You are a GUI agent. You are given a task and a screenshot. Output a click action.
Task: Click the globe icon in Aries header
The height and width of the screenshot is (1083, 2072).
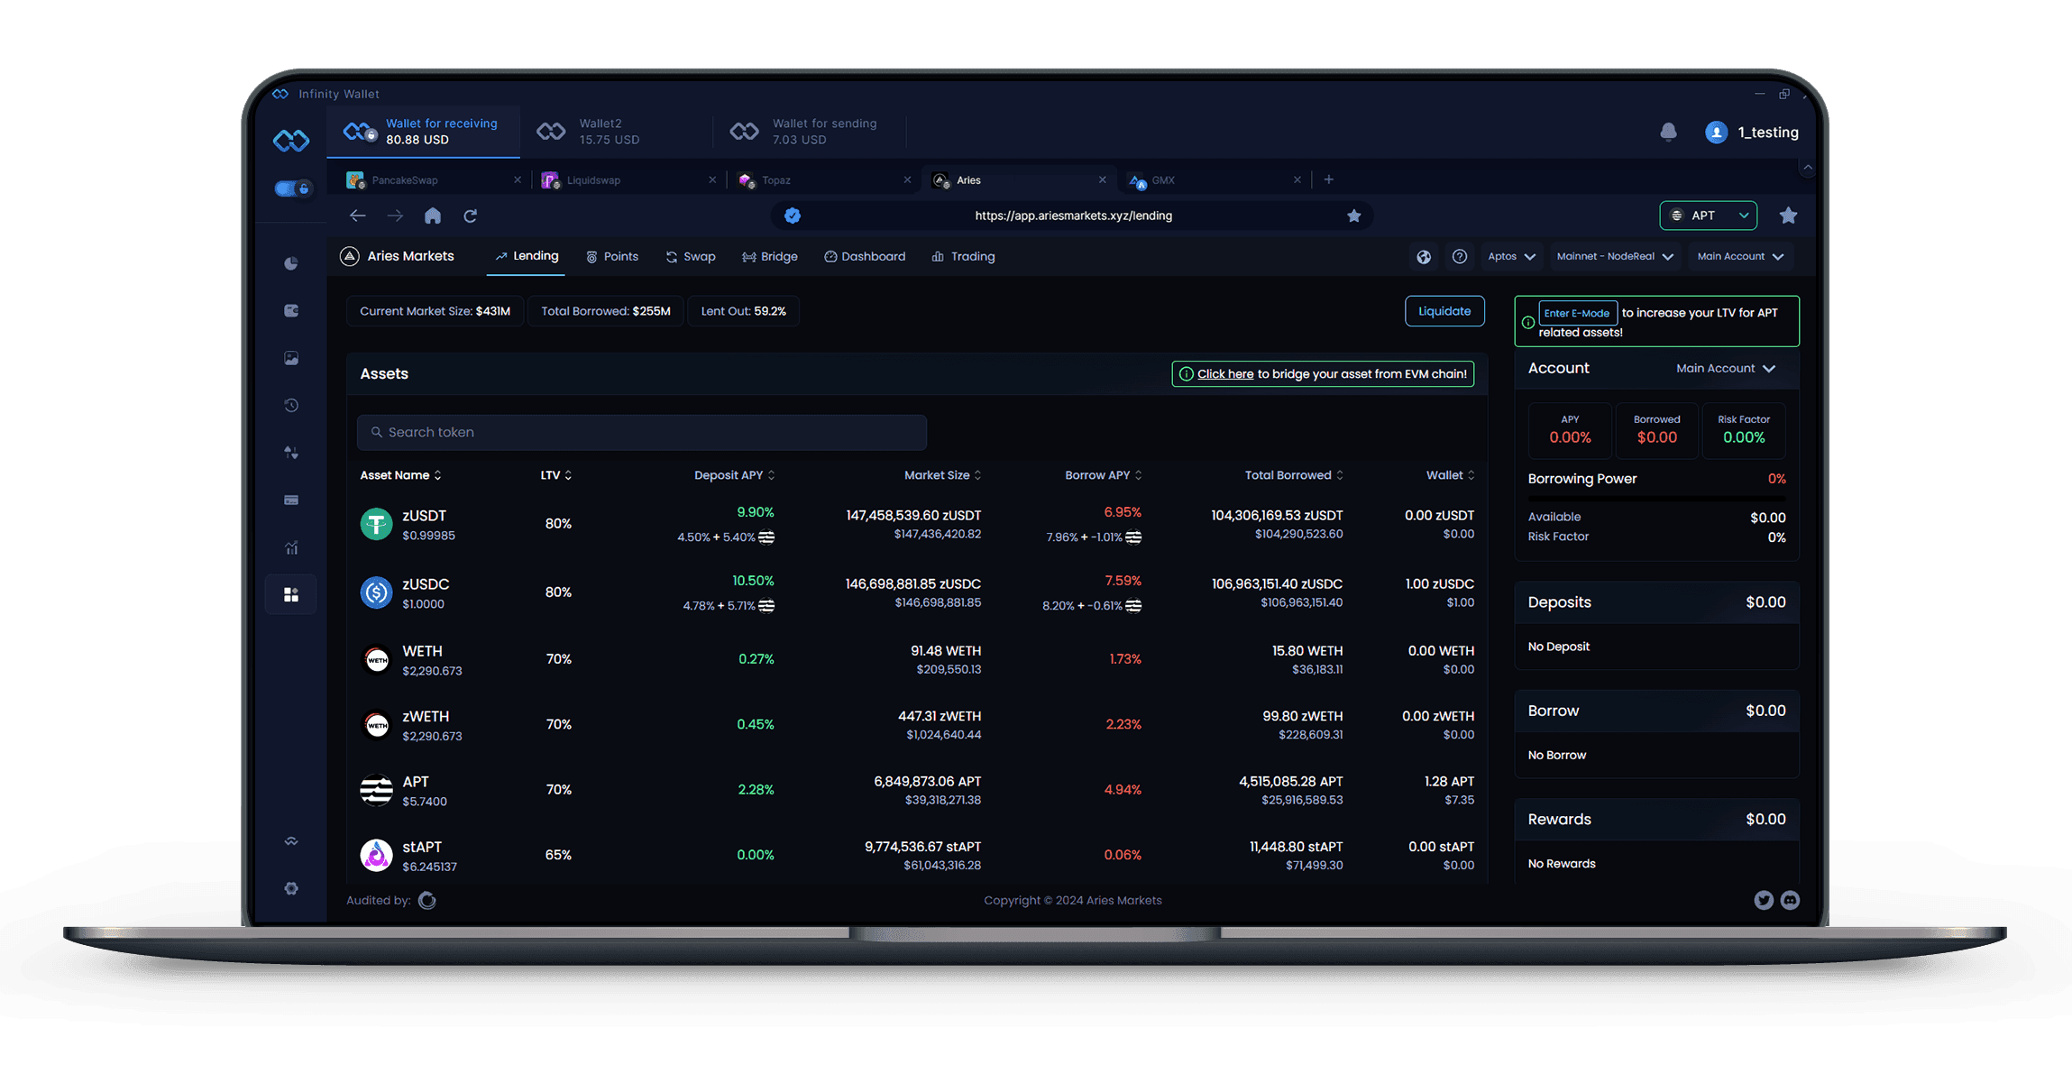click(1424, 257)
